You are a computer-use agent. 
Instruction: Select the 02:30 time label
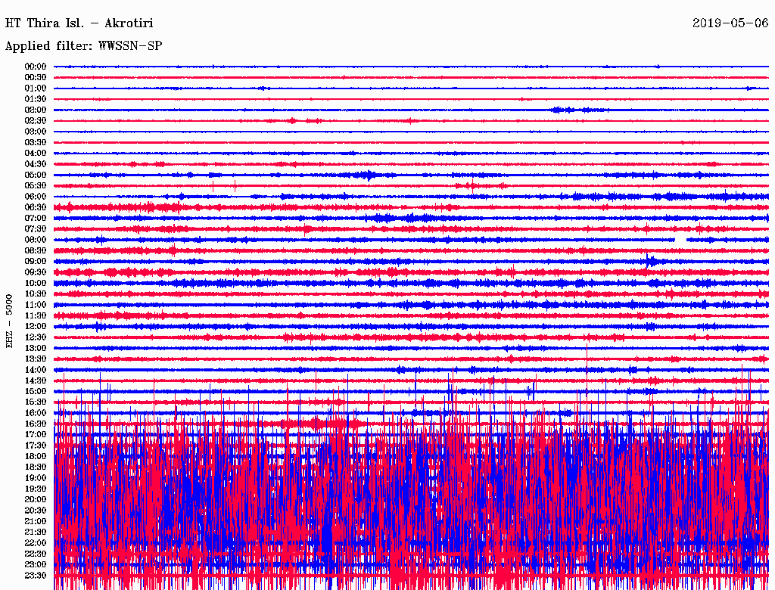[x=36, y=120]
